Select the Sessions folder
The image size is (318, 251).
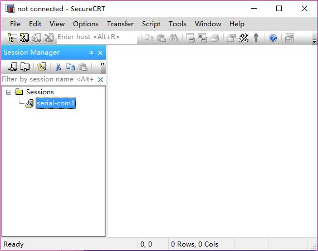tap(40, 92)
